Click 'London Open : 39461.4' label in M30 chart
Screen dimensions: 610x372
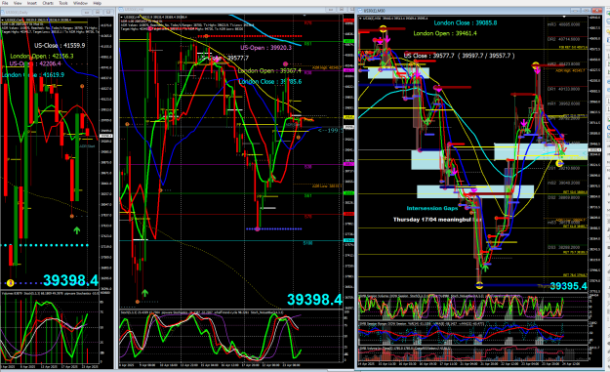[445, 33]
